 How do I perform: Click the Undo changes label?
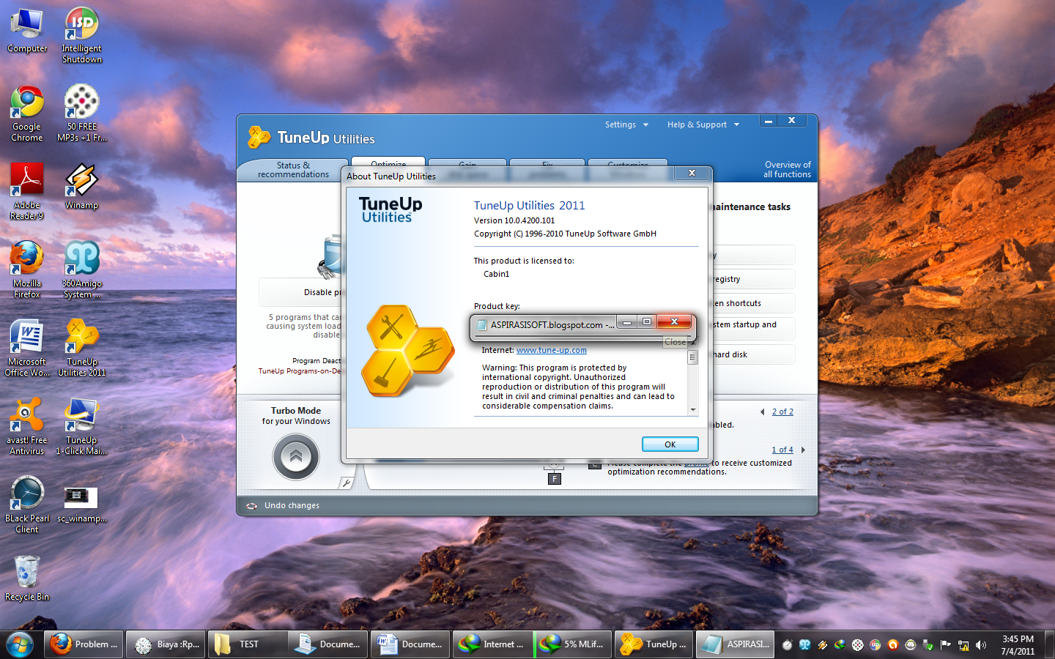click(292, 506)
